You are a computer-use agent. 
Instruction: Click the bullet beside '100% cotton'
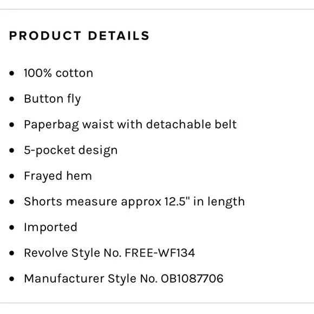[12, 73]
